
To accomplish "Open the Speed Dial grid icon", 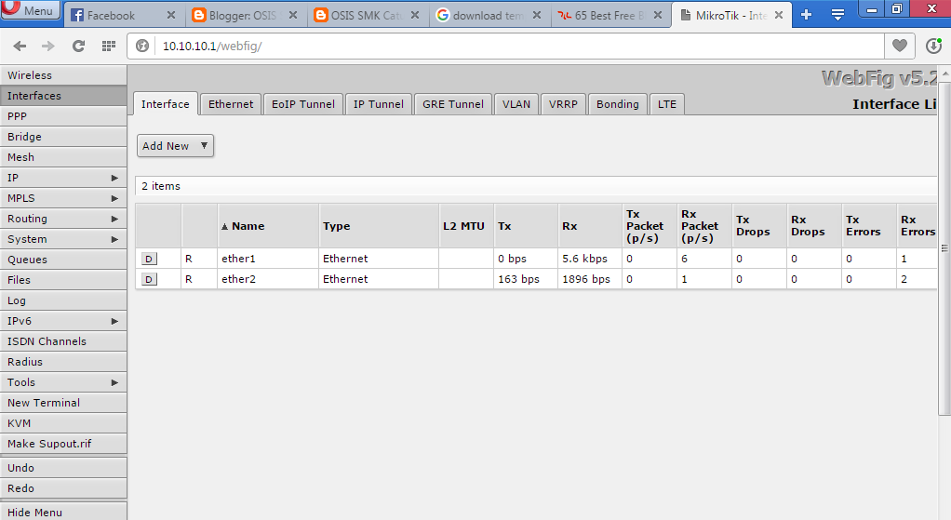I will [x=108, y=46].
